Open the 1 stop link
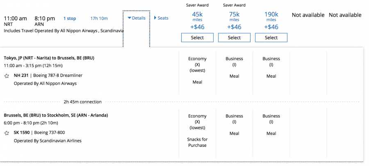The image size is (369, 166). [x=70, y=18]
